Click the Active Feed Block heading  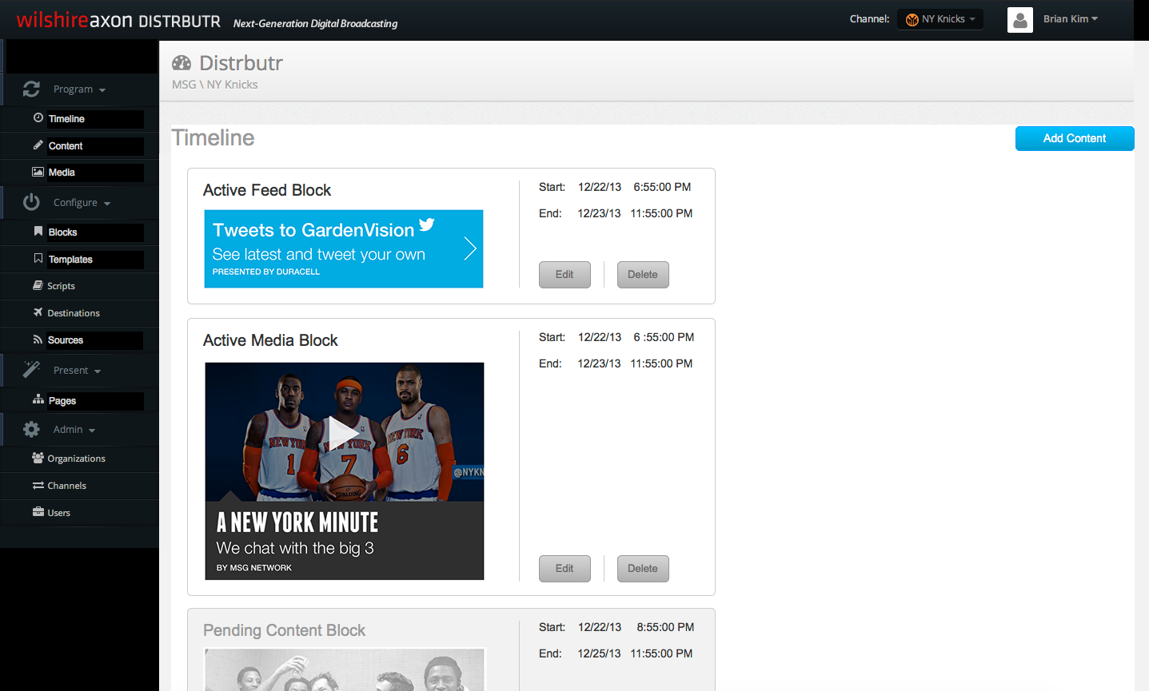[x=267, y=190]
